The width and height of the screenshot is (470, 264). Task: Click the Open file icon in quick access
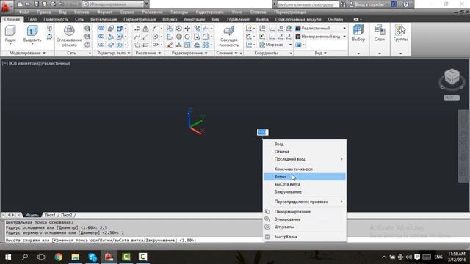coord(28,4)
